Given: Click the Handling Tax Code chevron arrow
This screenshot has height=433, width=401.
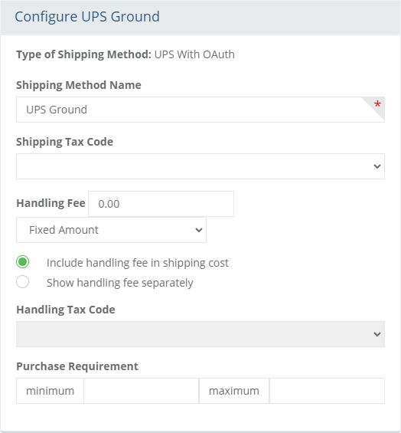Looking at the screenshot, I should pyautogui.click(x=377, y=334).
